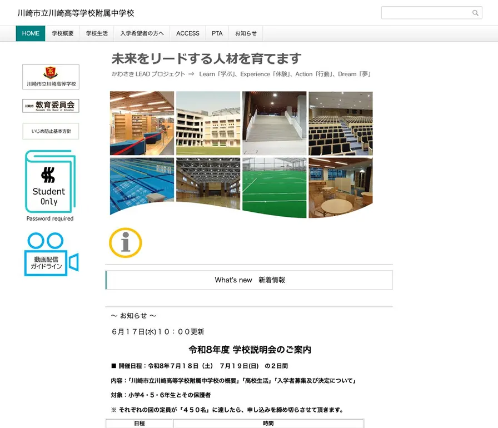Click the search magnifier icon
The height and width of the screenshot is (428, 498).
point(475,13)
